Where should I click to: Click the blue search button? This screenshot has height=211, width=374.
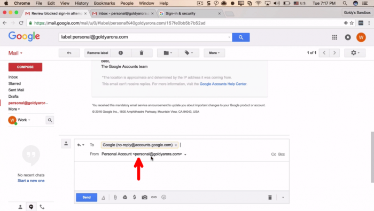[240, 37]
